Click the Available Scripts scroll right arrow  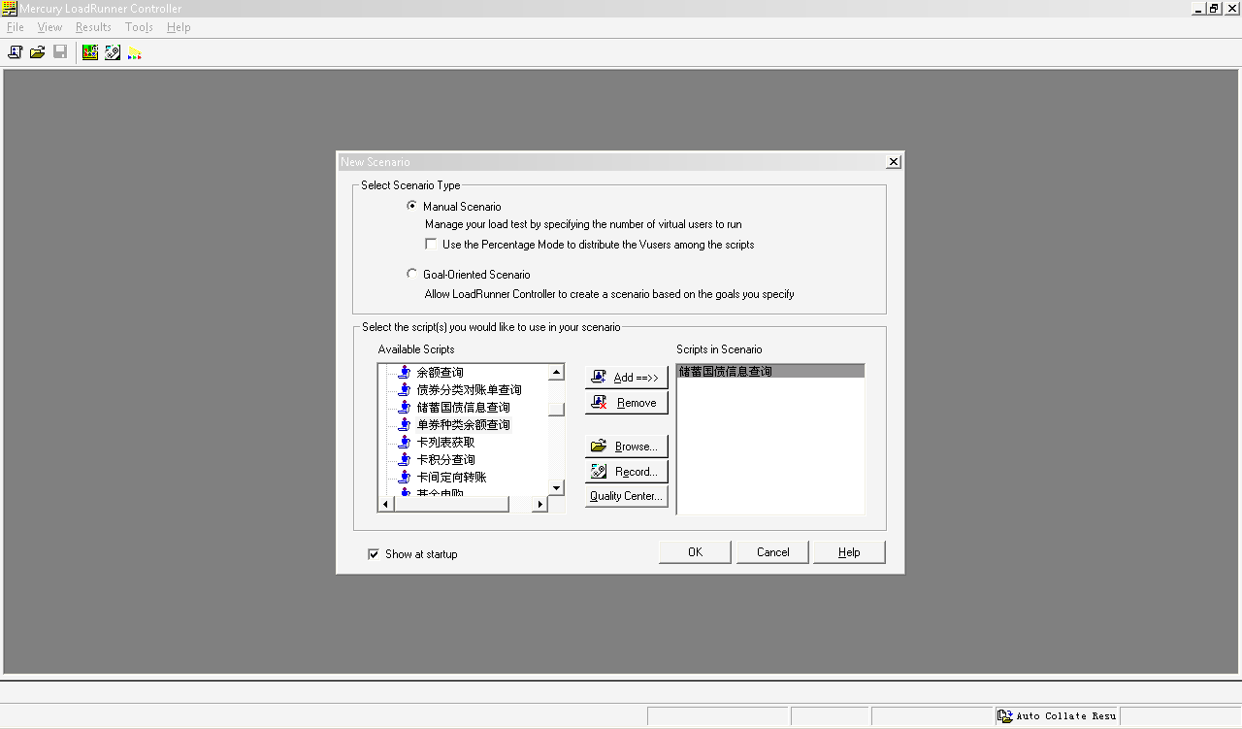540,505
